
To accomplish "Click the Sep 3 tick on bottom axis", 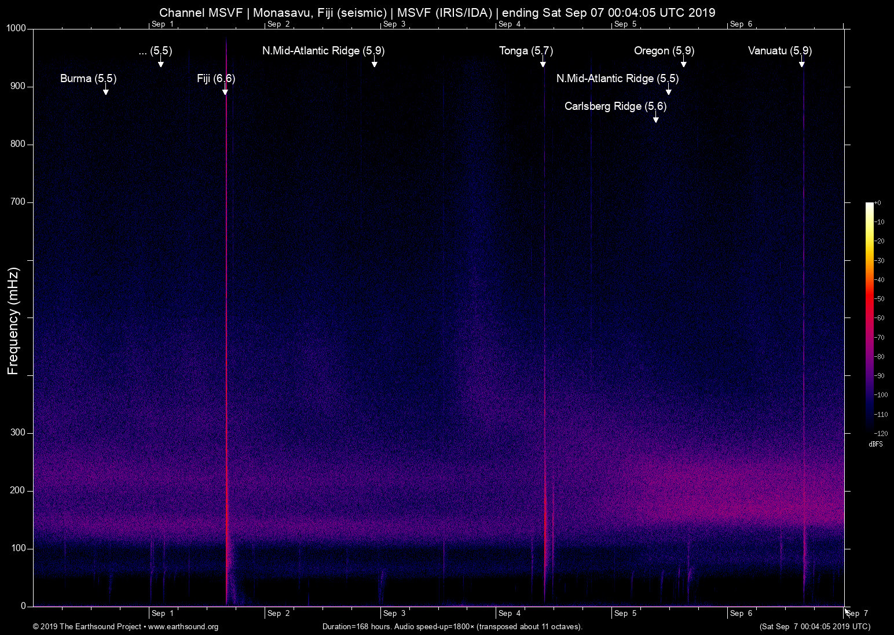I will point(394,613).
